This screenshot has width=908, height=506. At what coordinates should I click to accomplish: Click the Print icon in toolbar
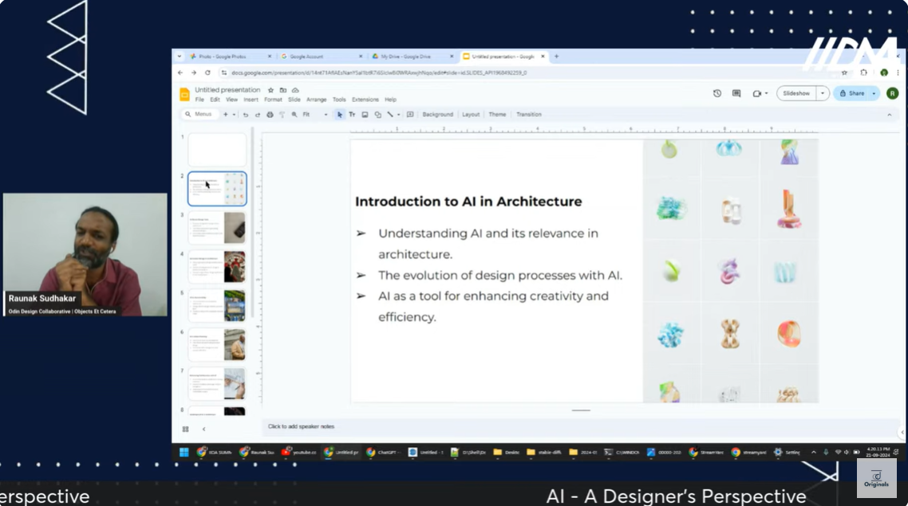coord(270,115)
